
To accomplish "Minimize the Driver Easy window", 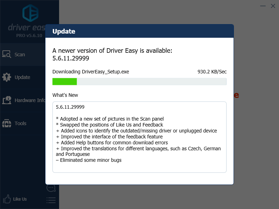I will point(263,6).
